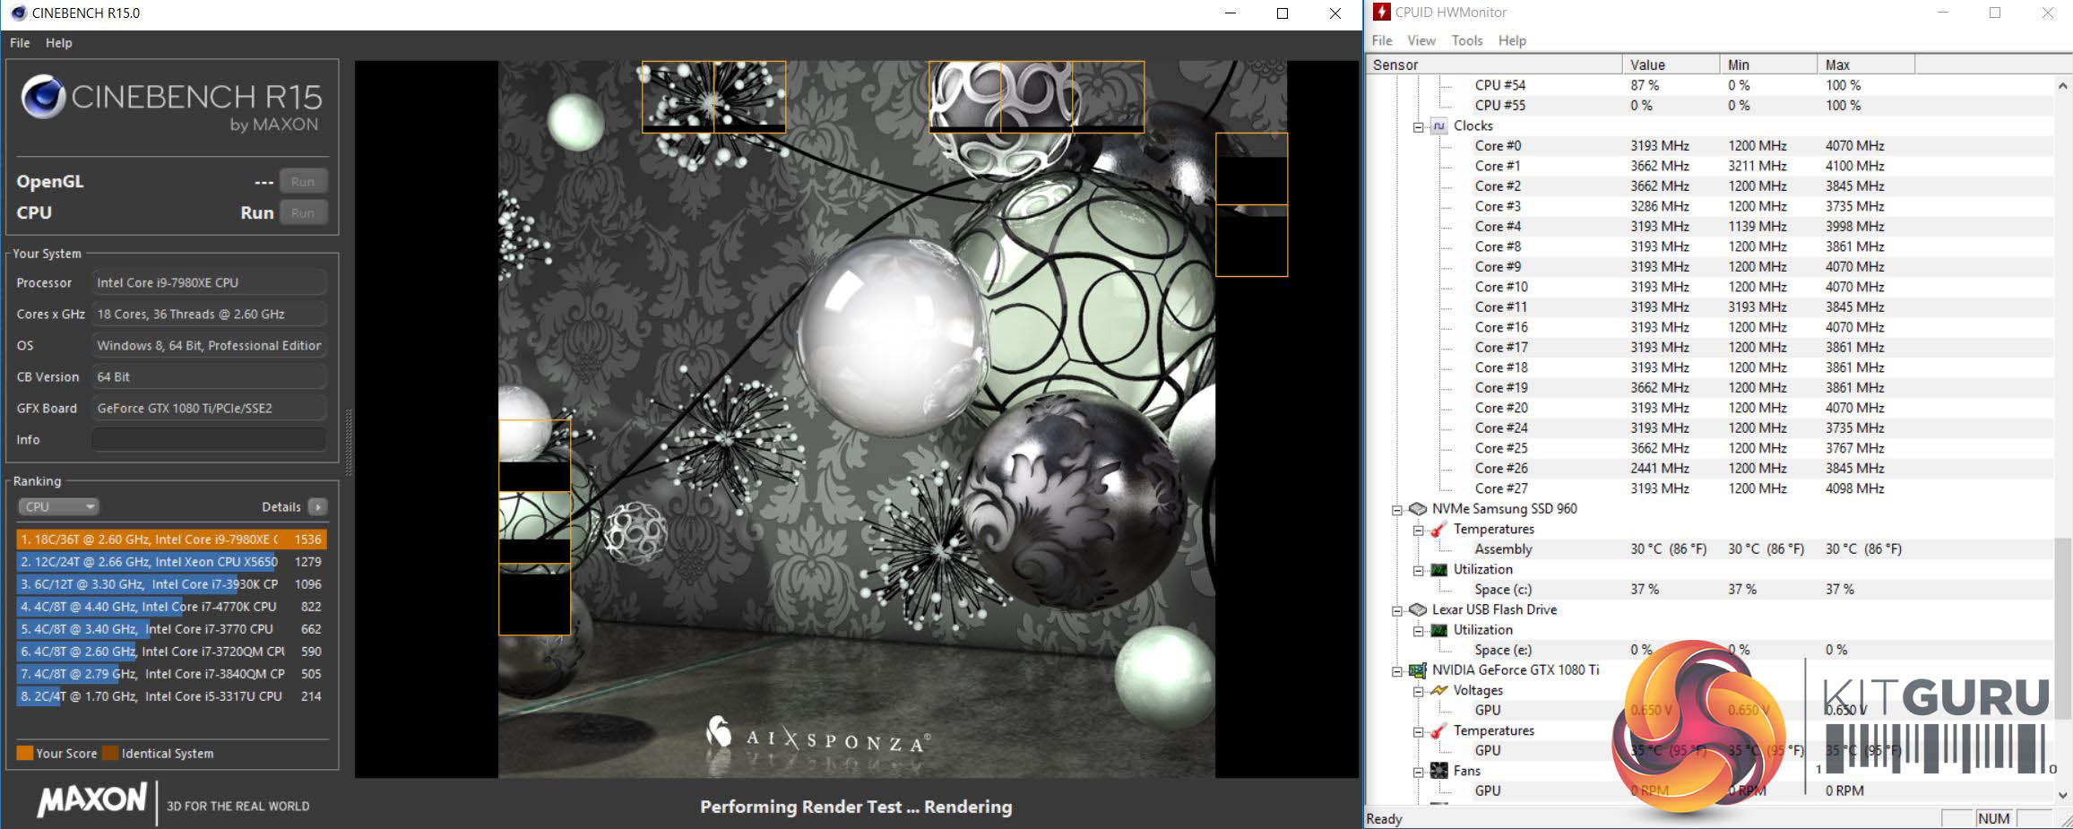Click the Fans icon under NVIDIA GeForce
This screenshot has width=2073, height=829.
1438,771
